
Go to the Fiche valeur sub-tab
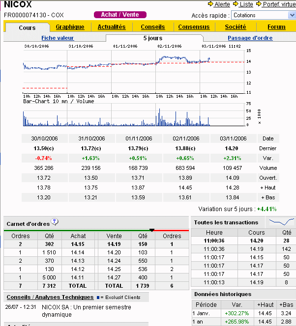pos(58,38)
